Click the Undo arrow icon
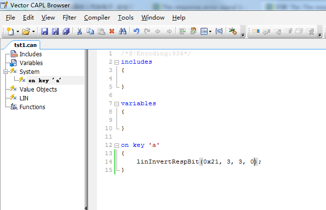The image size is (326, 210). click(x=136, y=31)
